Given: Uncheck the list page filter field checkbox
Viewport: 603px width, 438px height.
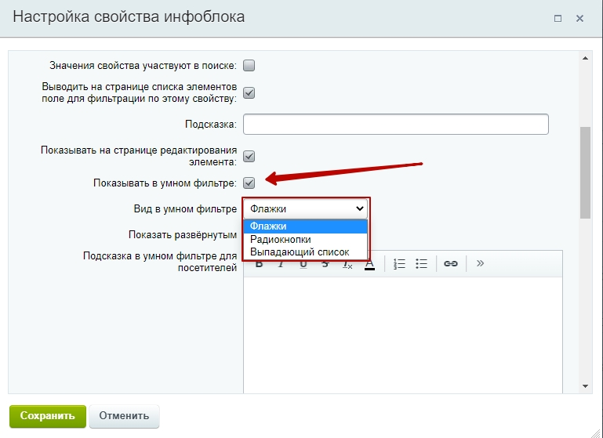Looking at the screenshot, I should coord(249,93).
